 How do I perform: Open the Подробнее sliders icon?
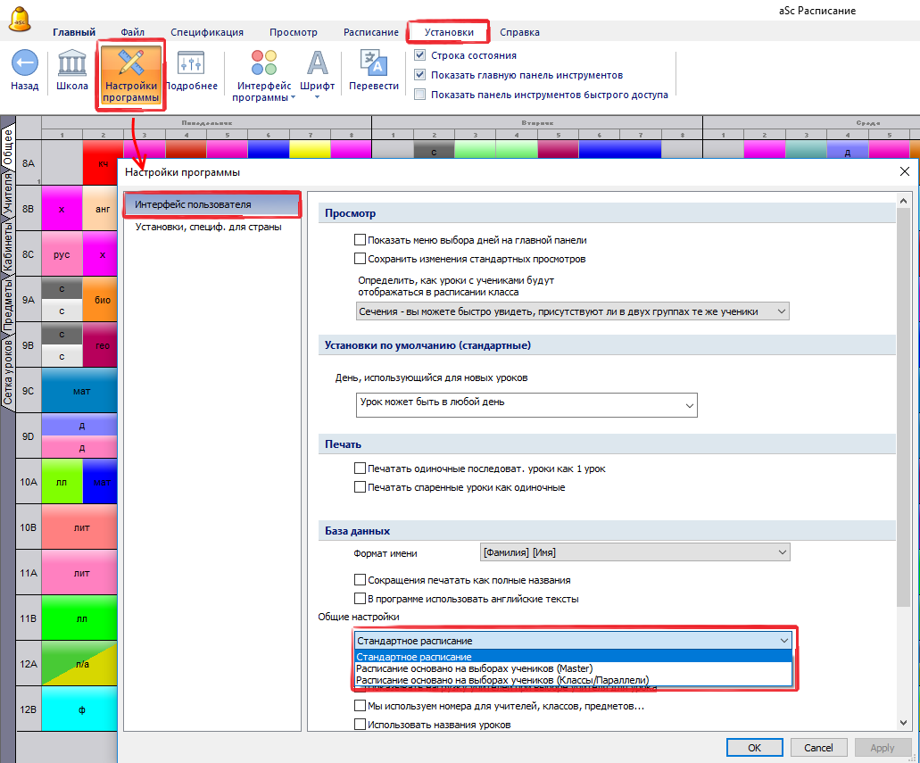(x=191, y=64)
